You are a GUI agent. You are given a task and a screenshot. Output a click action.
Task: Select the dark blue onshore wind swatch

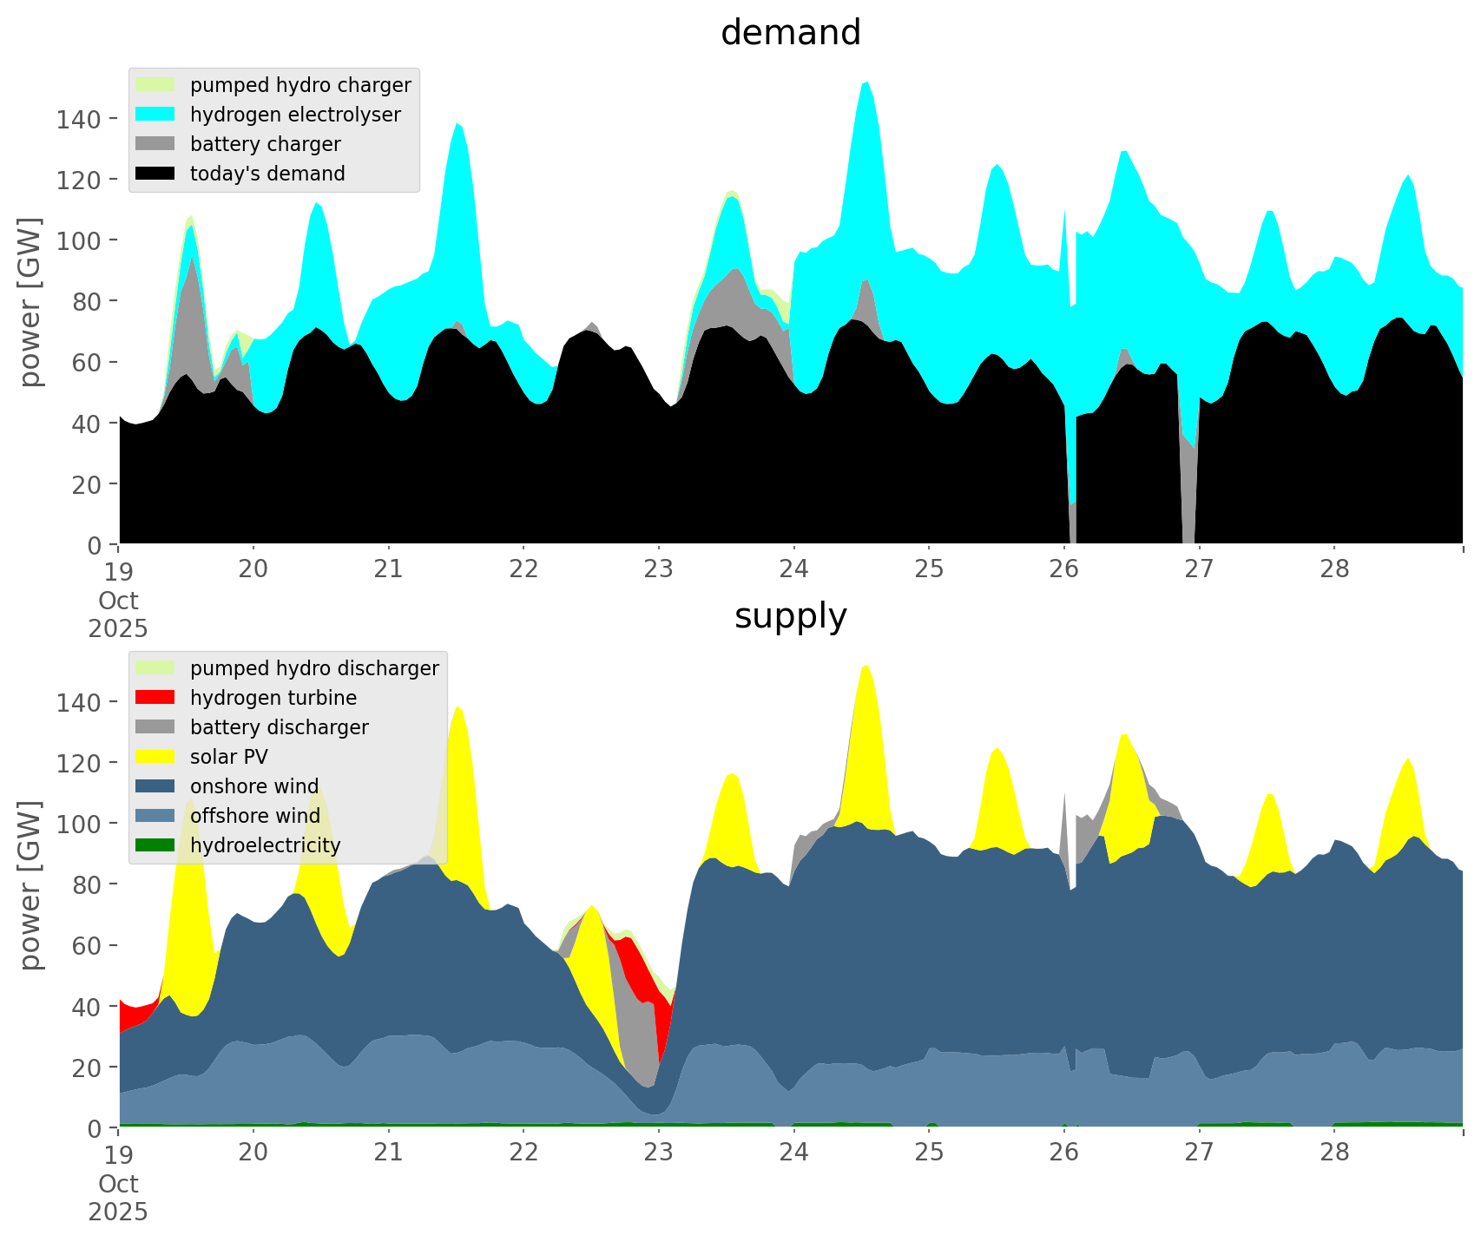[156, 786]
